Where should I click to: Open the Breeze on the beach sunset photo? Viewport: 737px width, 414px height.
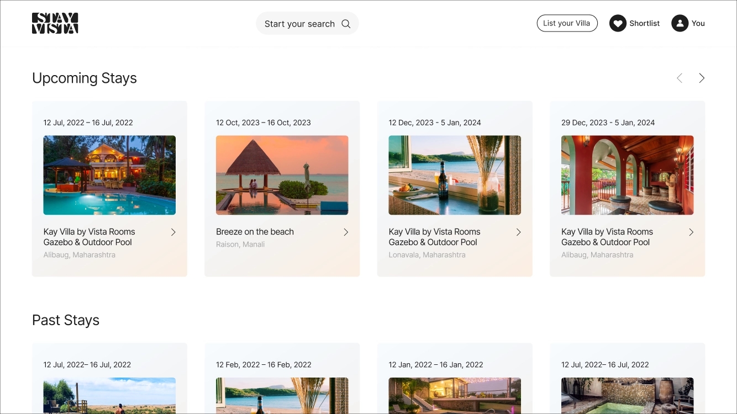(x=282, y=175)
